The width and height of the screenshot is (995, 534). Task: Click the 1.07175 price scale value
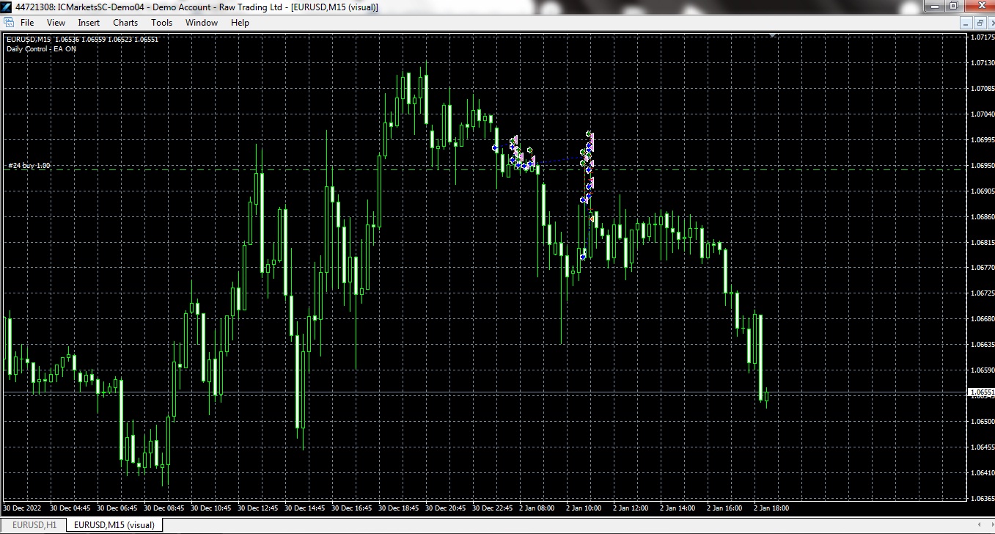pos(981,37)
